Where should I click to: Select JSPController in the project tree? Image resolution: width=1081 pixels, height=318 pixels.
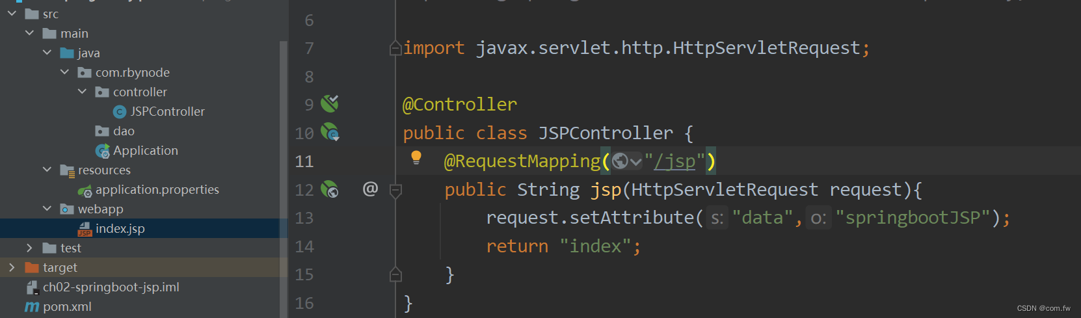167,111
